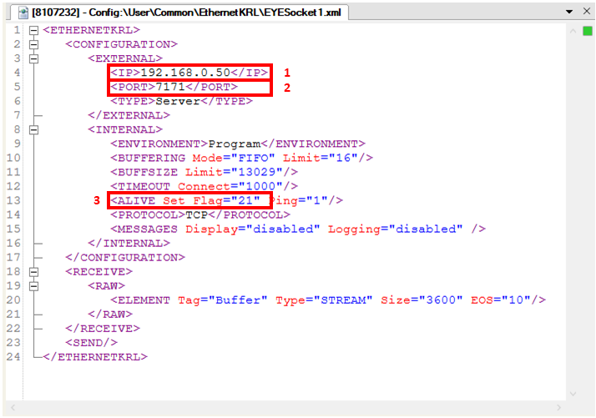596x418 pixels.
Task: Click the Ping value "1" on line 13
Action: point(317,200)
